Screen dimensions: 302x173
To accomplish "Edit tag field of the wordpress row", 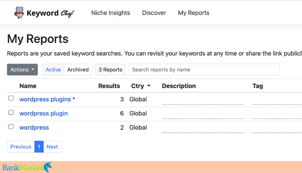I will (x=277, y=128).
